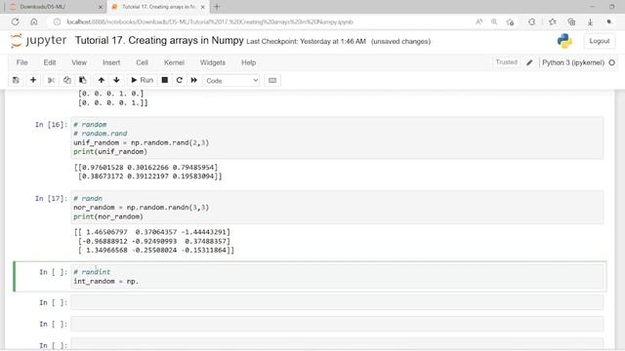Select the Tutorial 17 browser tab

[158, 7]
